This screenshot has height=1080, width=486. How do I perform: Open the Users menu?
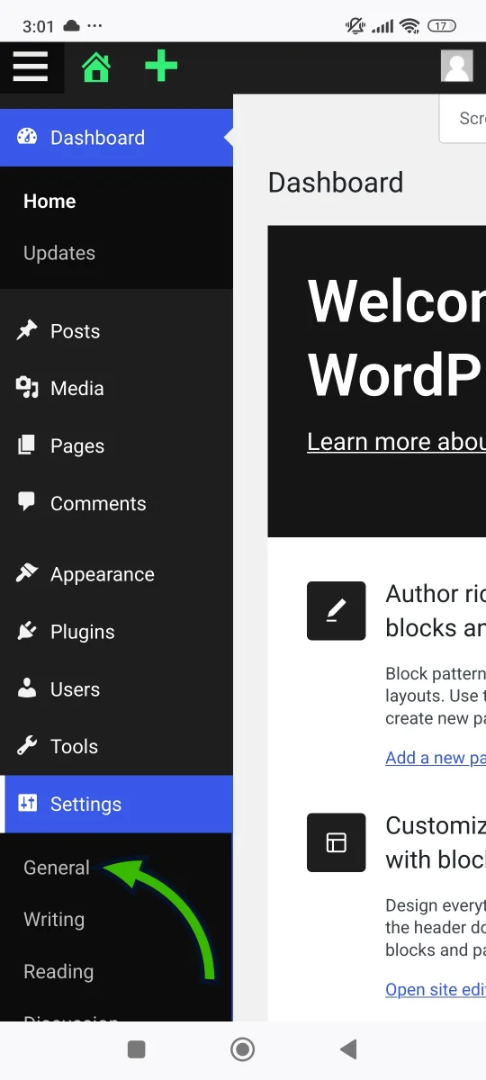[x=116, y=689]
